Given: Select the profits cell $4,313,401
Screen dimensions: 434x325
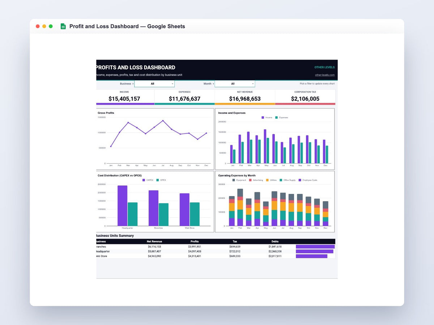Looking at the screenshot, I should click(x=195, y=256).
